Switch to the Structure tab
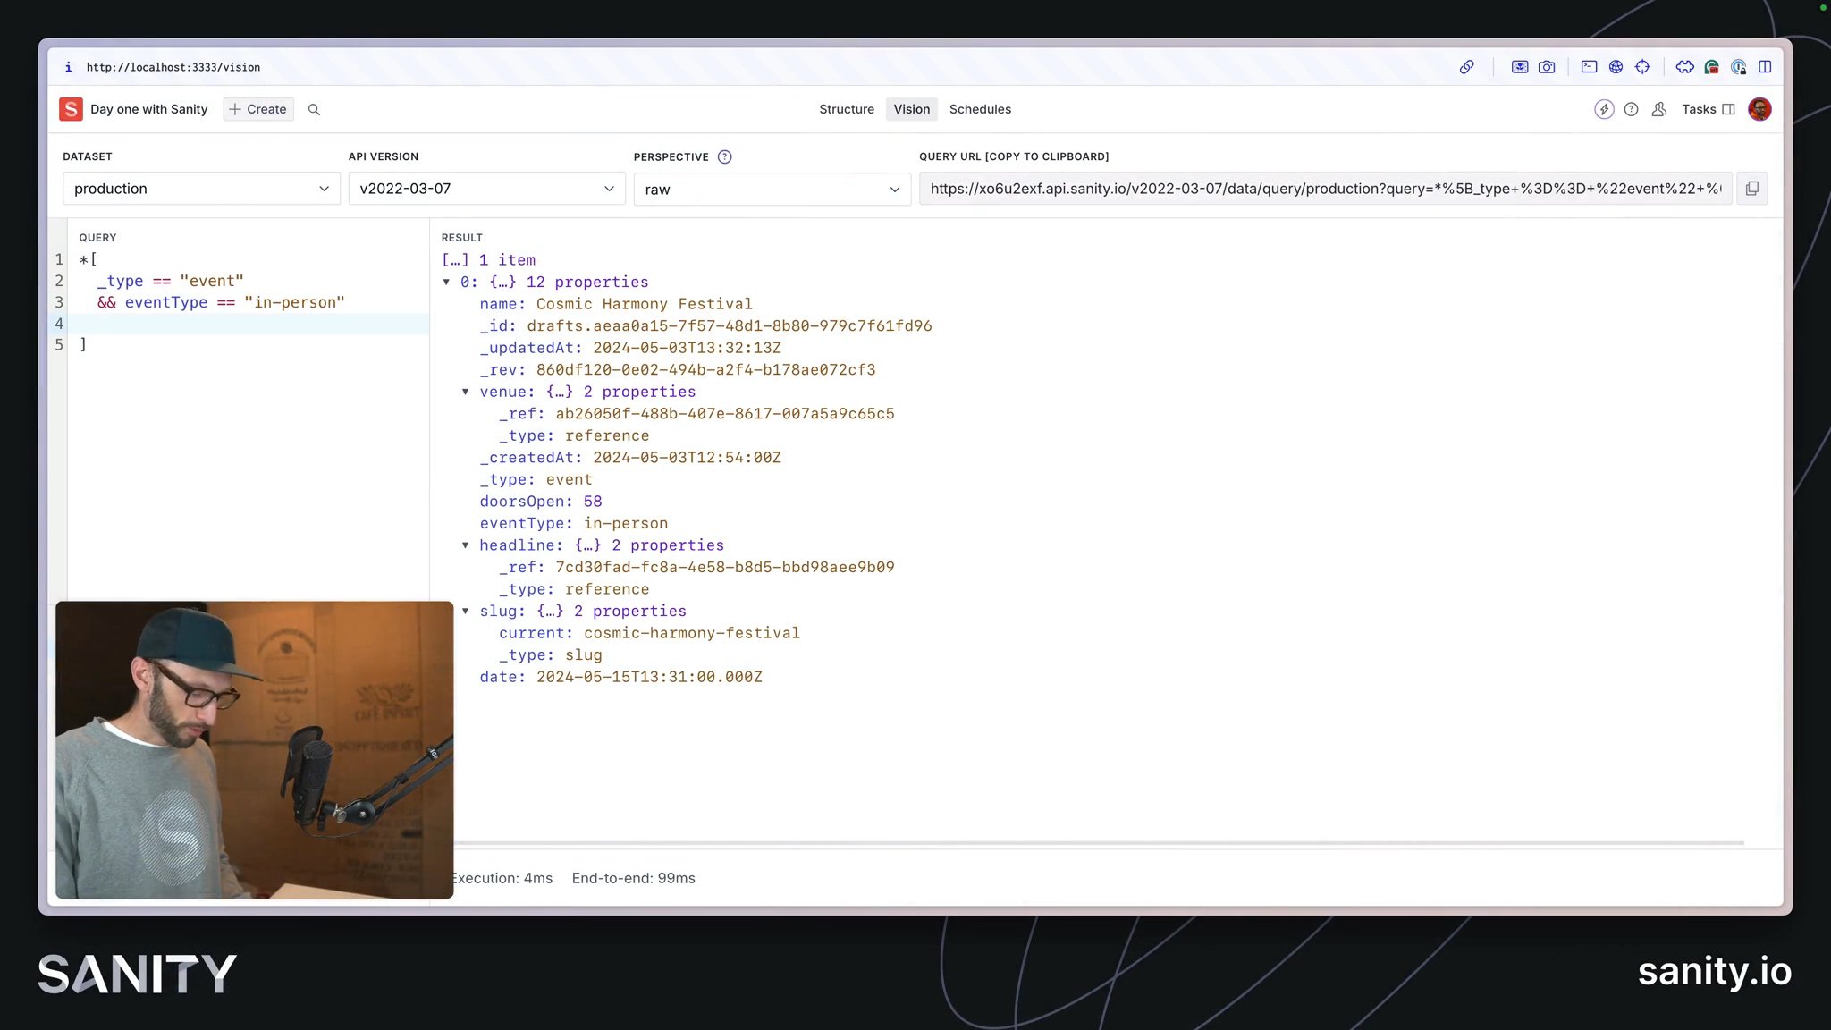Viewport: 1831px width, 1030px height. tap(847, 109)
